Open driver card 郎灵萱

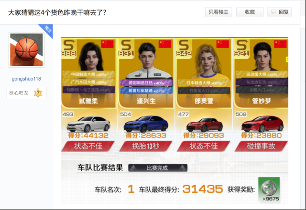(x=204, y=73)
